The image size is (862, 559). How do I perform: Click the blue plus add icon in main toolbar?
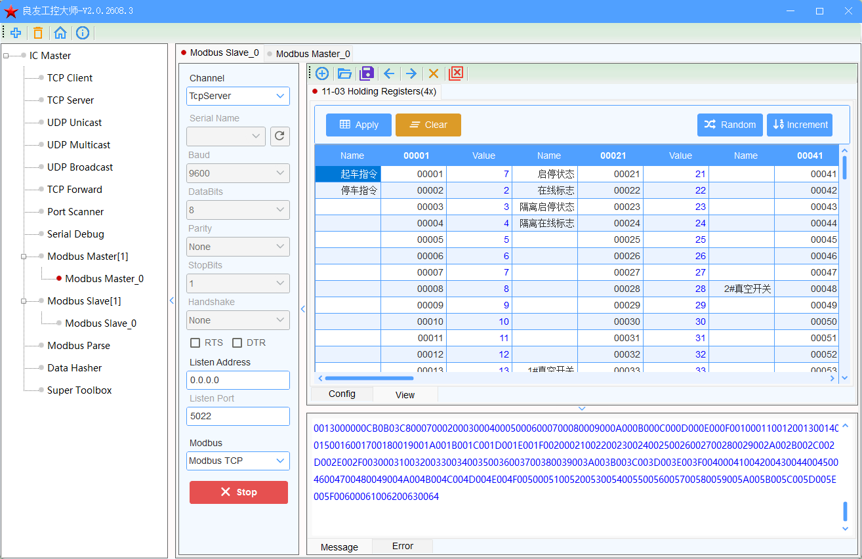click(16, 33)
